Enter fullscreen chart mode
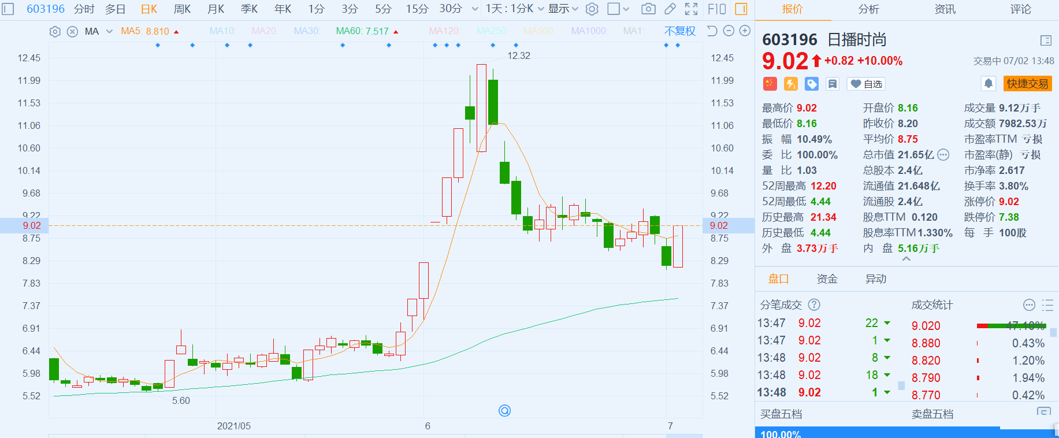The image size is (1059, 438). (691, 9)
